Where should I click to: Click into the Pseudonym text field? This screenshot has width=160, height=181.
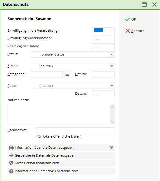tap(76, 131)
